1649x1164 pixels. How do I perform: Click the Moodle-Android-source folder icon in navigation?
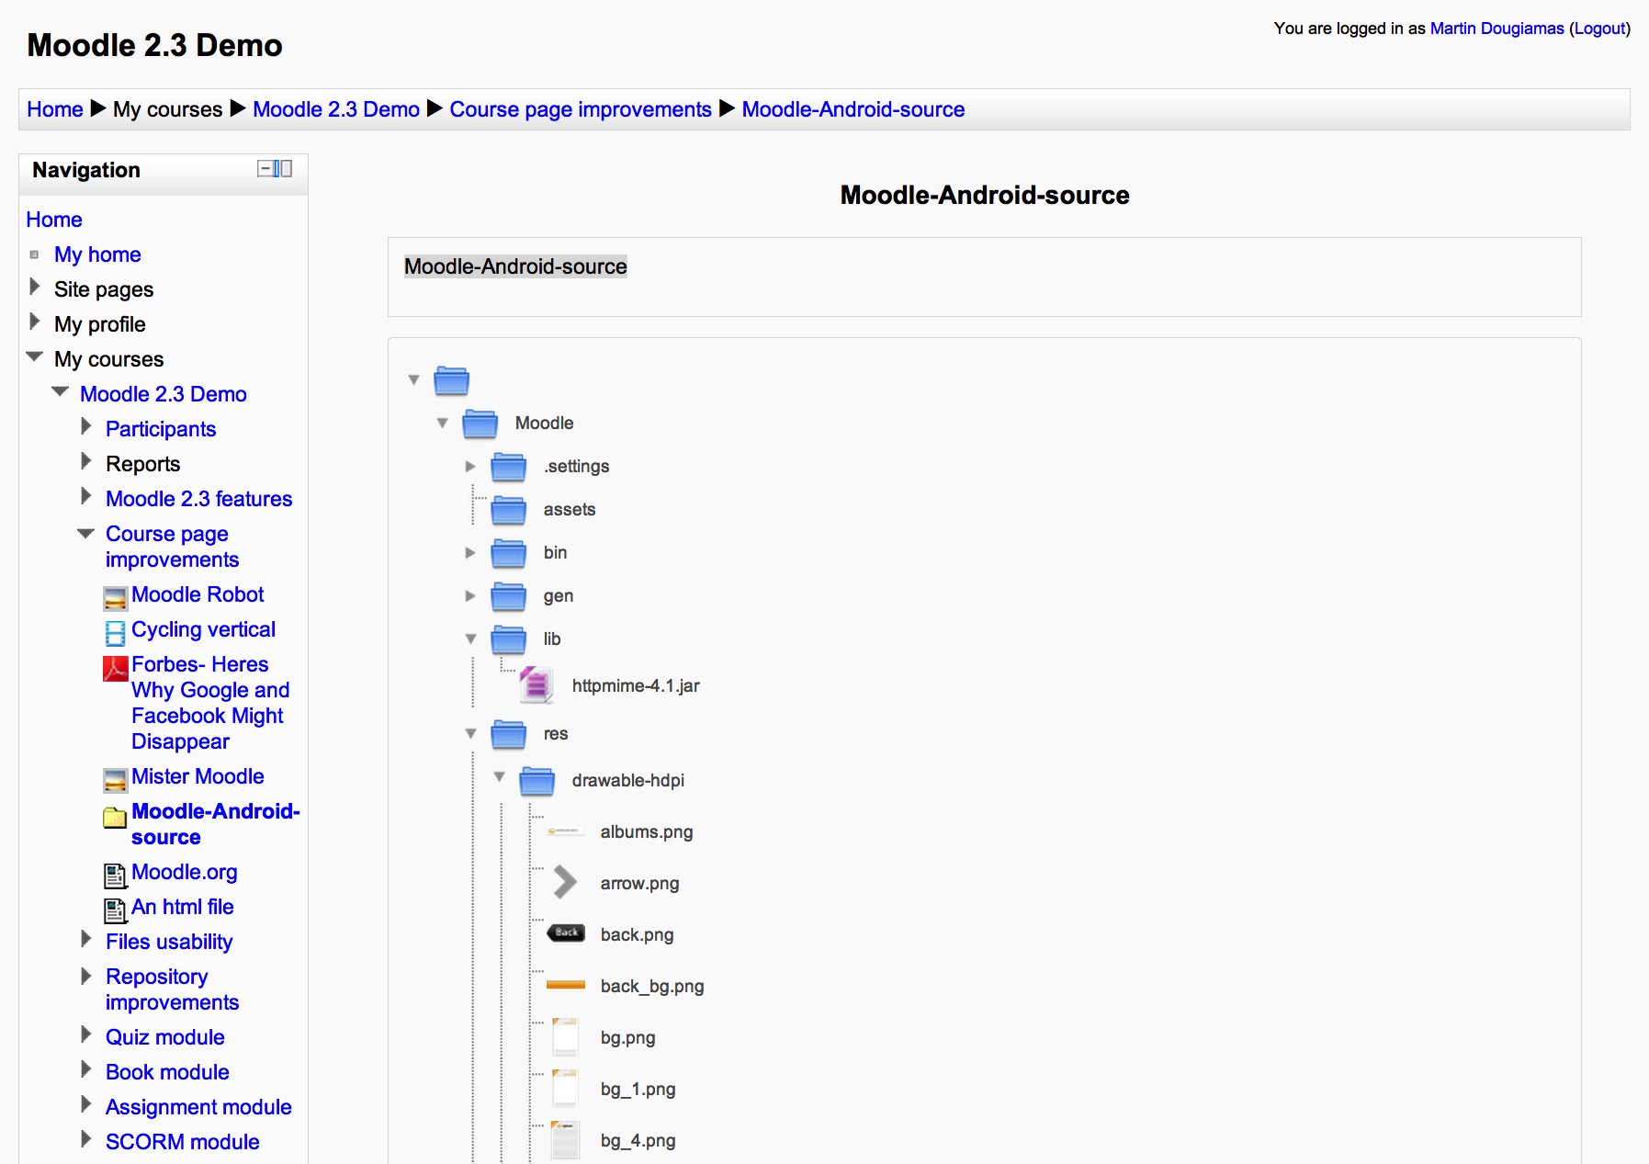coord(115,817)
